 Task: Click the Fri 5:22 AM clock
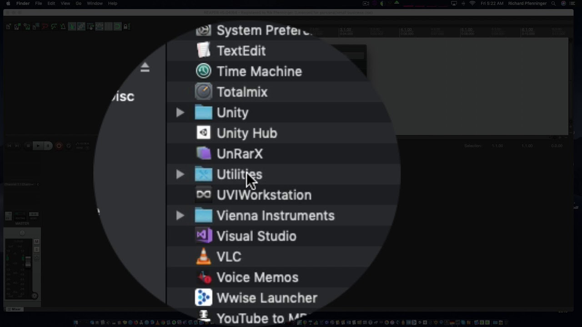pos(492,3)
